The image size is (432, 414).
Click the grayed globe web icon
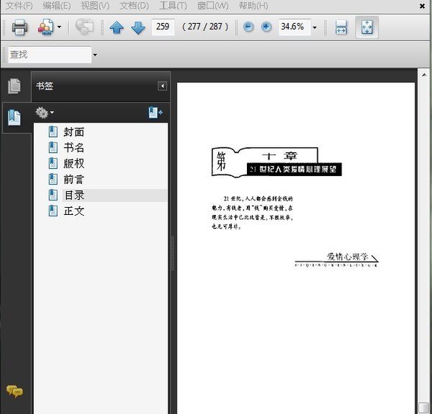pos(84,27)
